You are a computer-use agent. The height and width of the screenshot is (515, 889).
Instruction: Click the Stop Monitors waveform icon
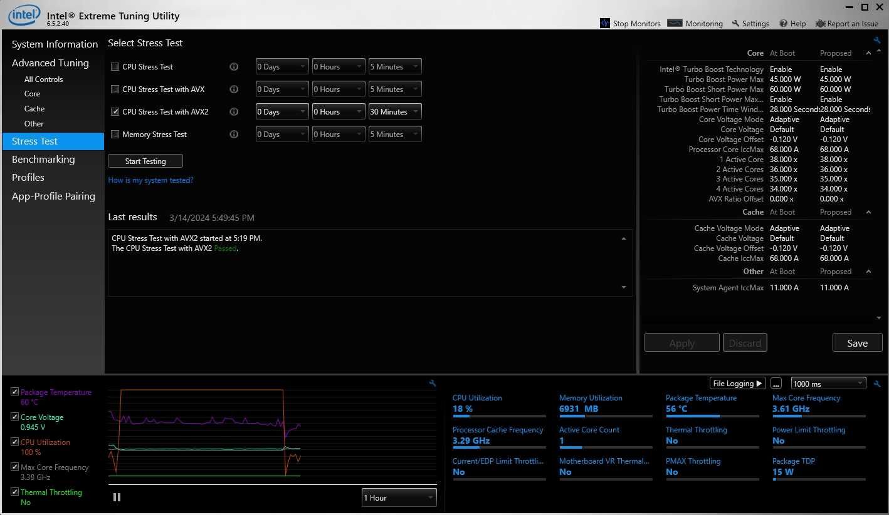(x=605, y=23)
